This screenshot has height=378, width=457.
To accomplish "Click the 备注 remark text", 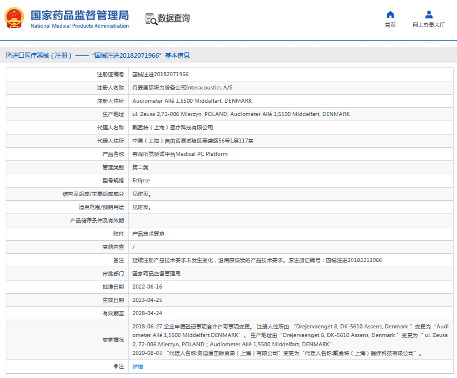I will [257, 260].
